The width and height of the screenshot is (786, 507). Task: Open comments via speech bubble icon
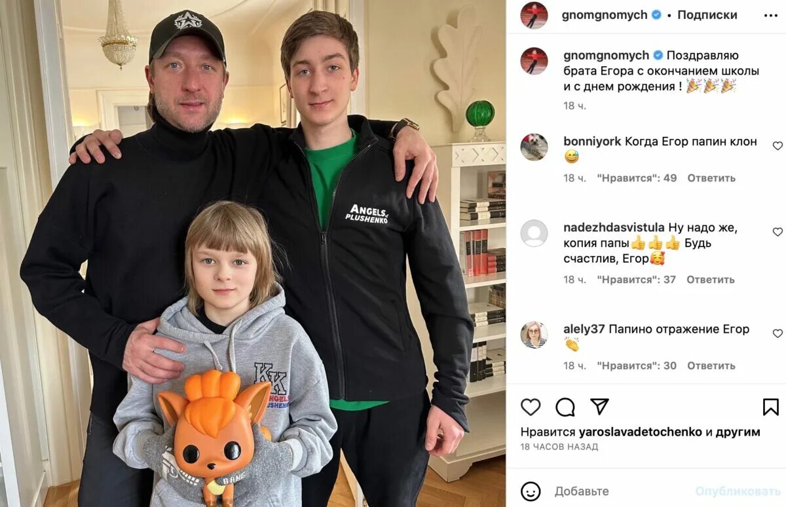point(565,407)
